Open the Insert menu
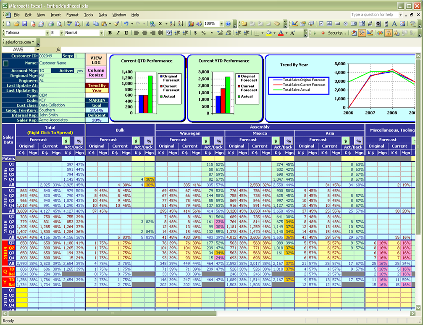 point(55,15)
